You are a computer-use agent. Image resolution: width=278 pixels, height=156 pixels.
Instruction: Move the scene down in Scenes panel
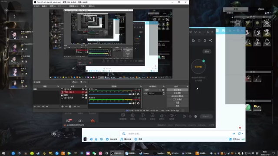point(47,107)
